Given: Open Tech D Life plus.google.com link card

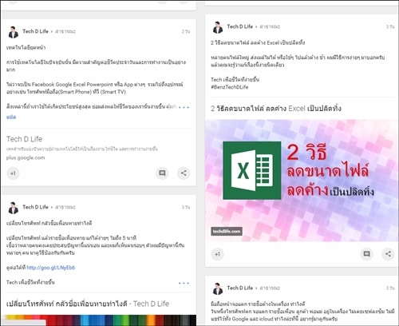Looking at the screenshot, I should click(x=98, y=148).
